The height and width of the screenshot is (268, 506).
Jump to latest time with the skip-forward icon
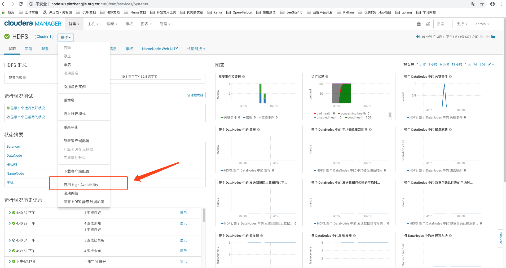[x=488, y=37]
